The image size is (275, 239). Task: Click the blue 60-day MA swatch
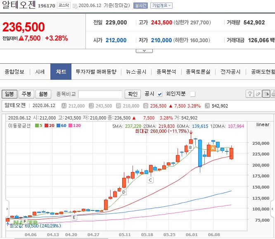pos(58,126)
